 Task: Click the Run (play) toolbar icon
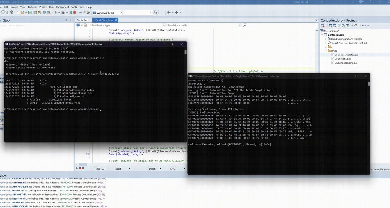pos(55,13)
